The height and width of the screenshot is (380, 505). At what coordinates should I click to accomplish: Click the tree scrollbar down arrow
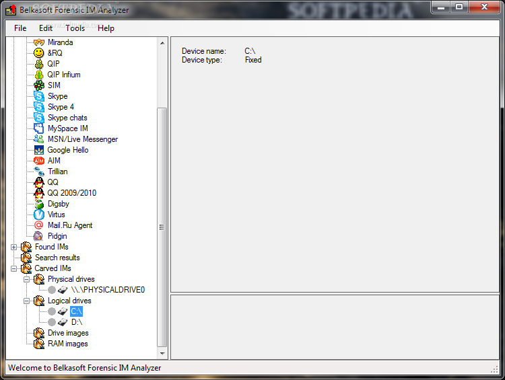pyautogui.click(x=162, y=353)
